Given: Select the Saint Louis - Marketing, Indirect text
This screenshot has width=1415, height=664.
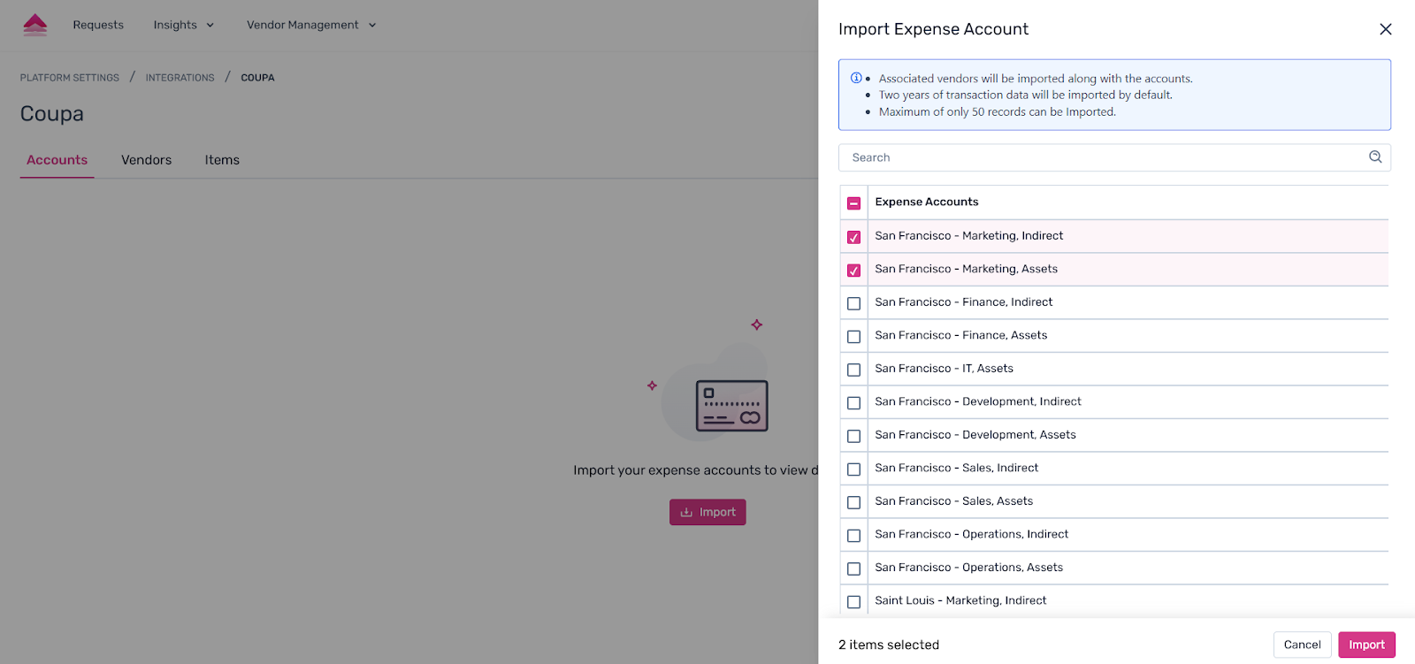Looking at the screenshot, I should coord(960,600).
